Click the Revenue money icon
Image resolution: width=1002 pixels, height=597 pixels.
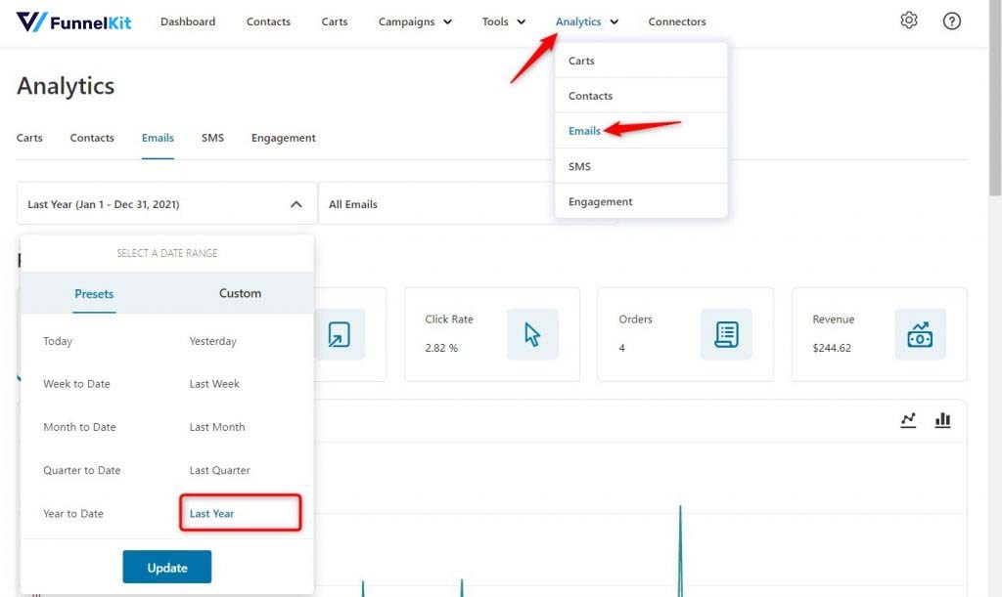pos(920,334)
